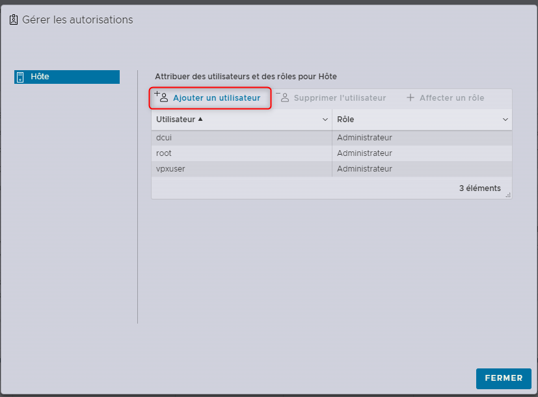Click the plus icon for Affecter un rôle
The height and width of the screenshot is (397, 538).
tap(410, 98)
